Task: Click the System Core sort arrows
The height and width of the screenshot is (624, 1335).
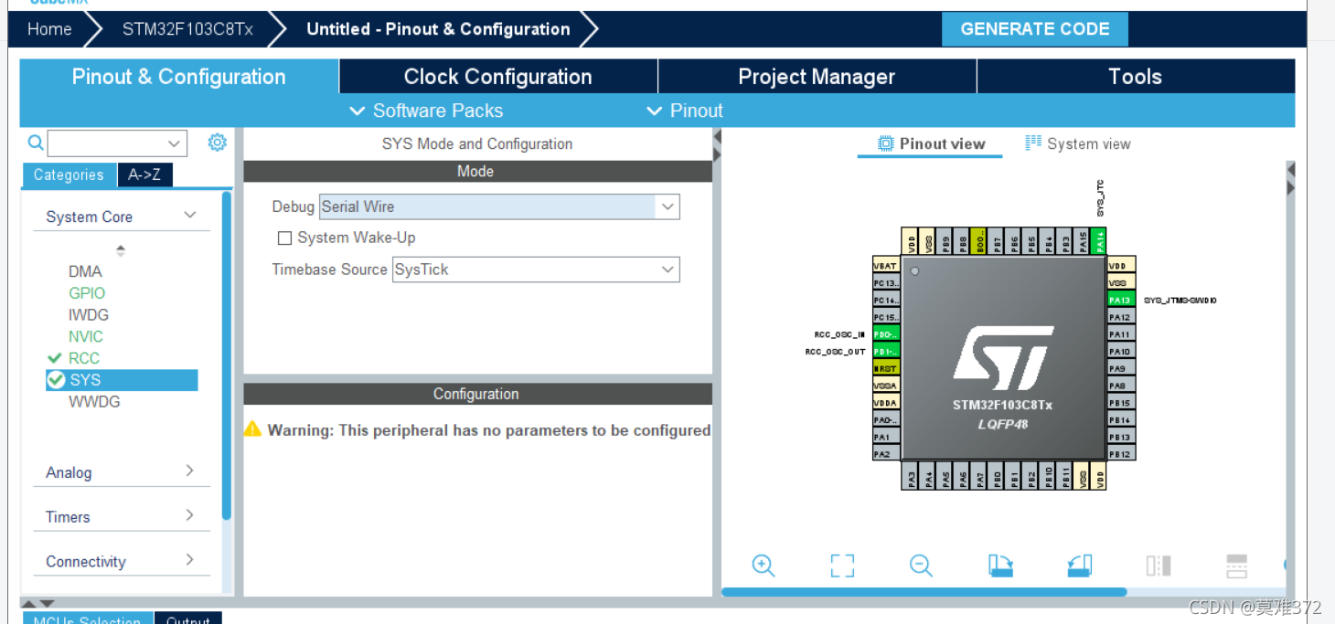Action: pos(120,250)
